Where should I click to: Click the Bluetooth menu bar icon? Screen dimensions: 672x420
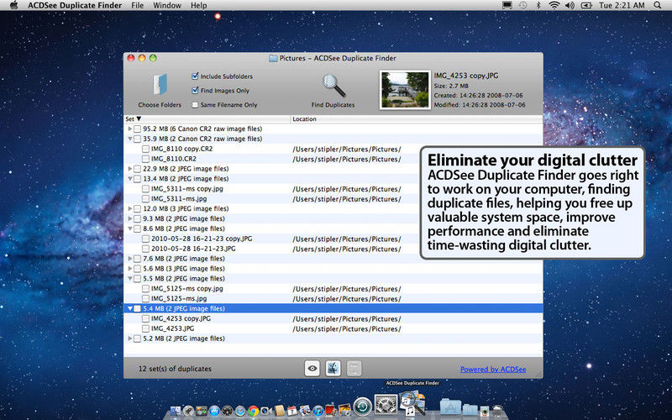click(538, 5)
